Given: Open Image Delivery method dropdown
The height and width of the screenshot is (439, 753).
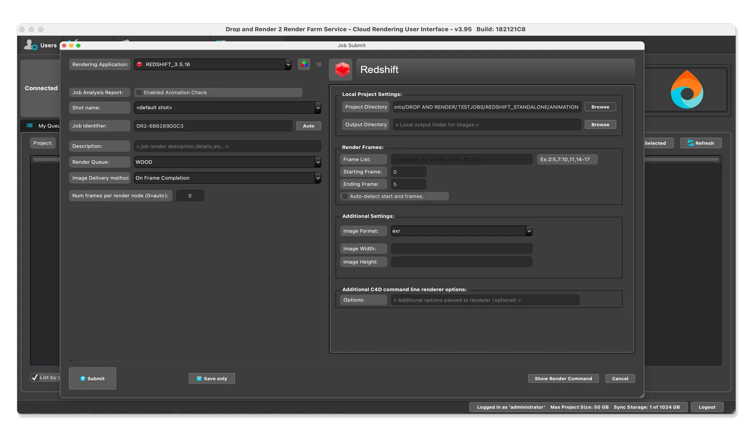Looking at the screenshot, I should click(227, 178).
